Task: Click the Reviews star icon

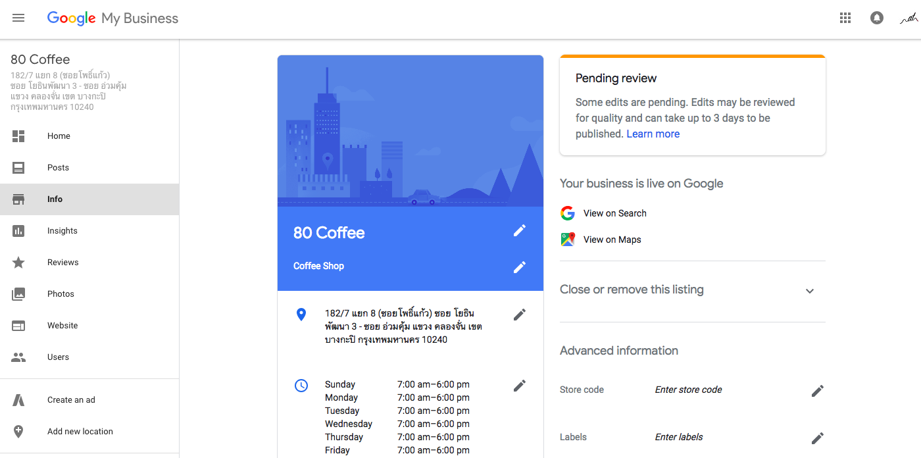Action: pyautogui.click(x=18, y=263)
